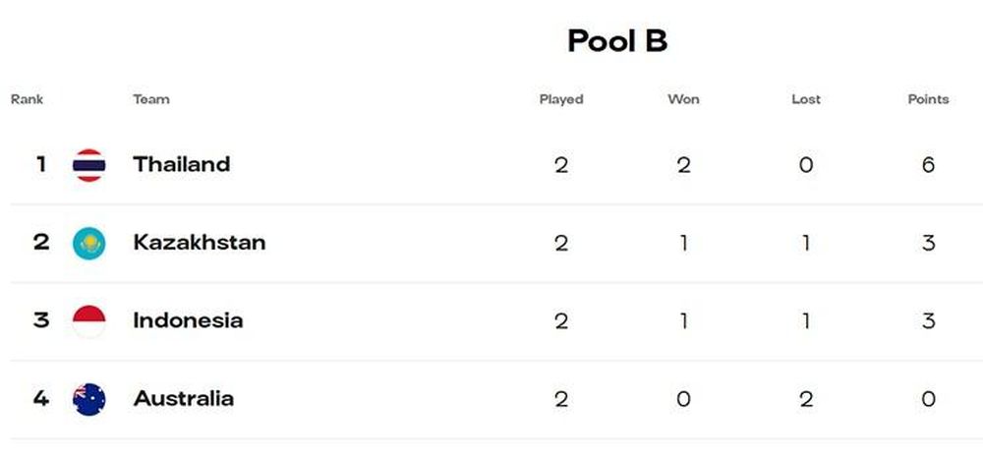The width and height of the screenshot is (983, 458).
Task: Open the Kazakhstan team link
Action: pyautogui.click(x=200, y=243)
